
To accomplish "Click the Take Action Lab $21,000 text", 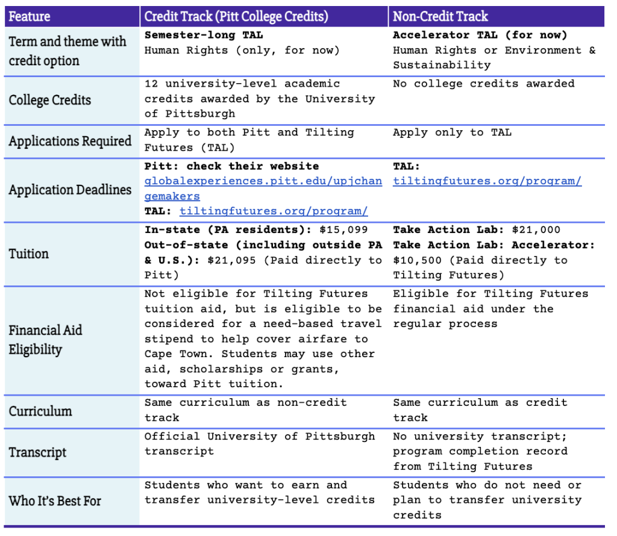I will pyautogui.click(x=476, y=230).
